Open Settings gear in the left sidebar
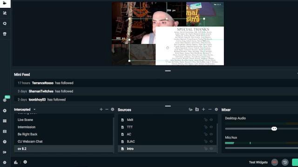The image size is (298, 167). [x=5, y=162]
